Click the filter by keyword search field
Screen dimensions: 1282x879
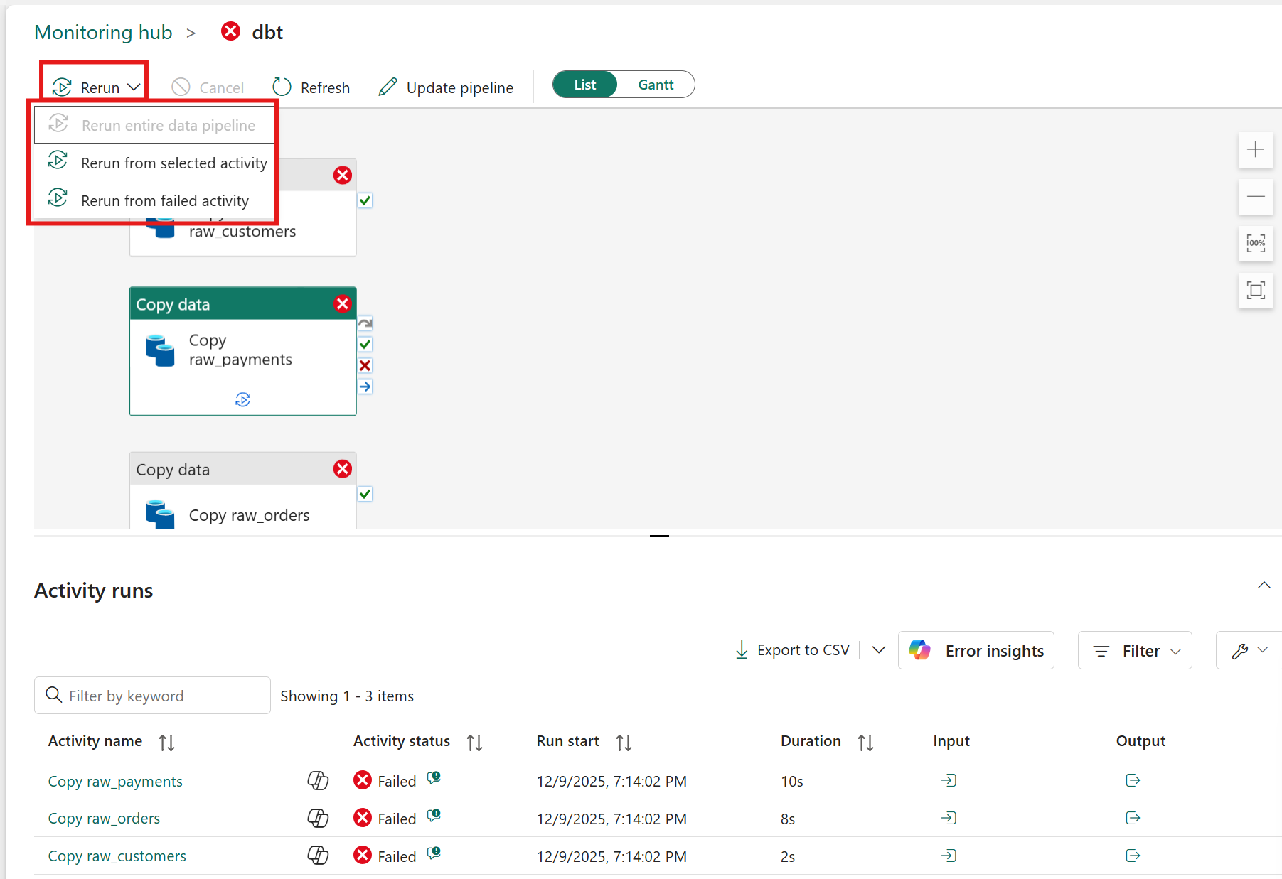pos(151,695)
